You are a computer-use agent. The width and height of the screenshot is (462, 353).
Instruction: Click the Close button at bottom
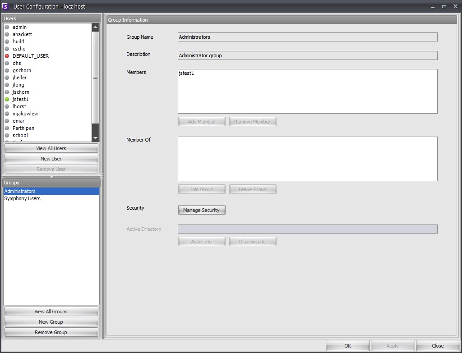(438, 346)
